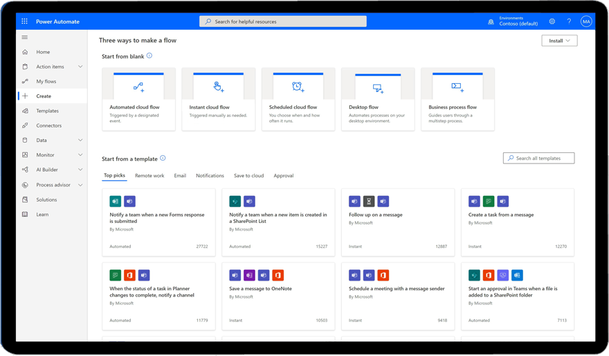Expand the Process advisor chevron
The height and width of the screenshot is (356, 609).
pos(80,185)
